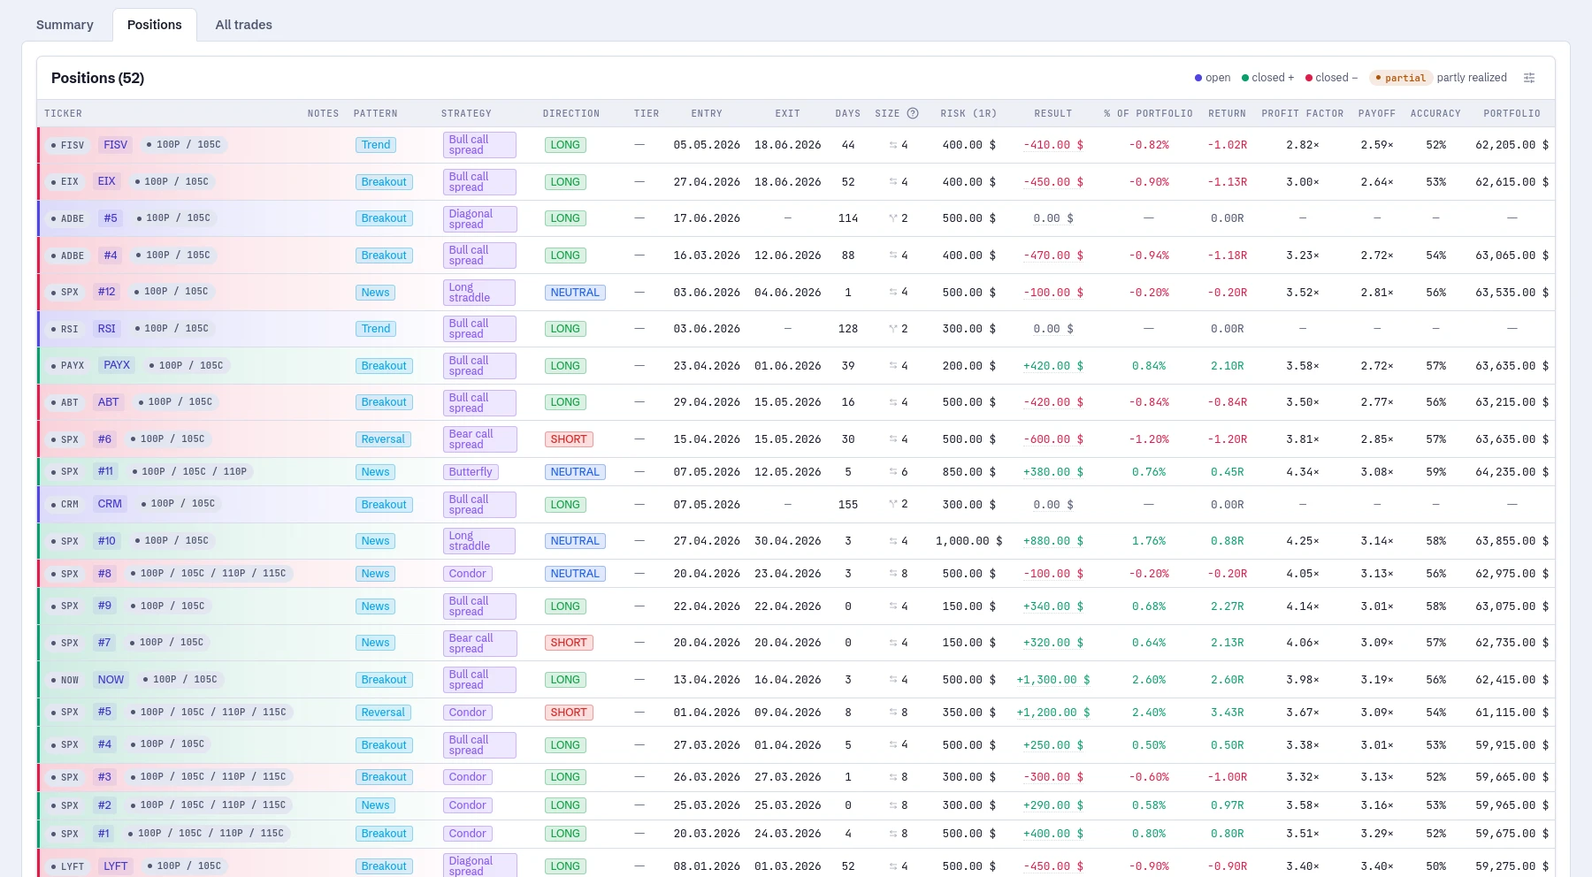Screen dimensions: 1592x877
Task: Click the split icon in RSI row
Action: click(893, 329)
